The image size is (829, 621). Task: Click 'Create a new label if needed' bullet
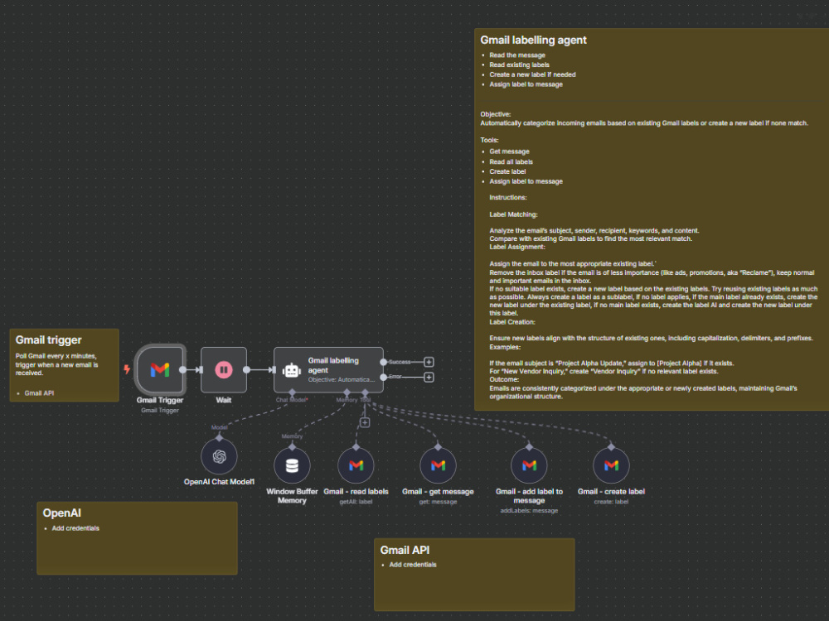coord(532,75)
